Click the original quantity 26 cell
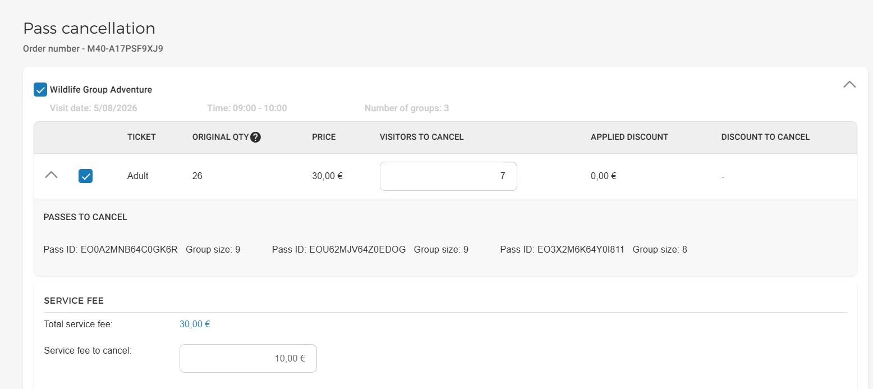This screenshot has height=389, width=873. click(x=197, y=176)
